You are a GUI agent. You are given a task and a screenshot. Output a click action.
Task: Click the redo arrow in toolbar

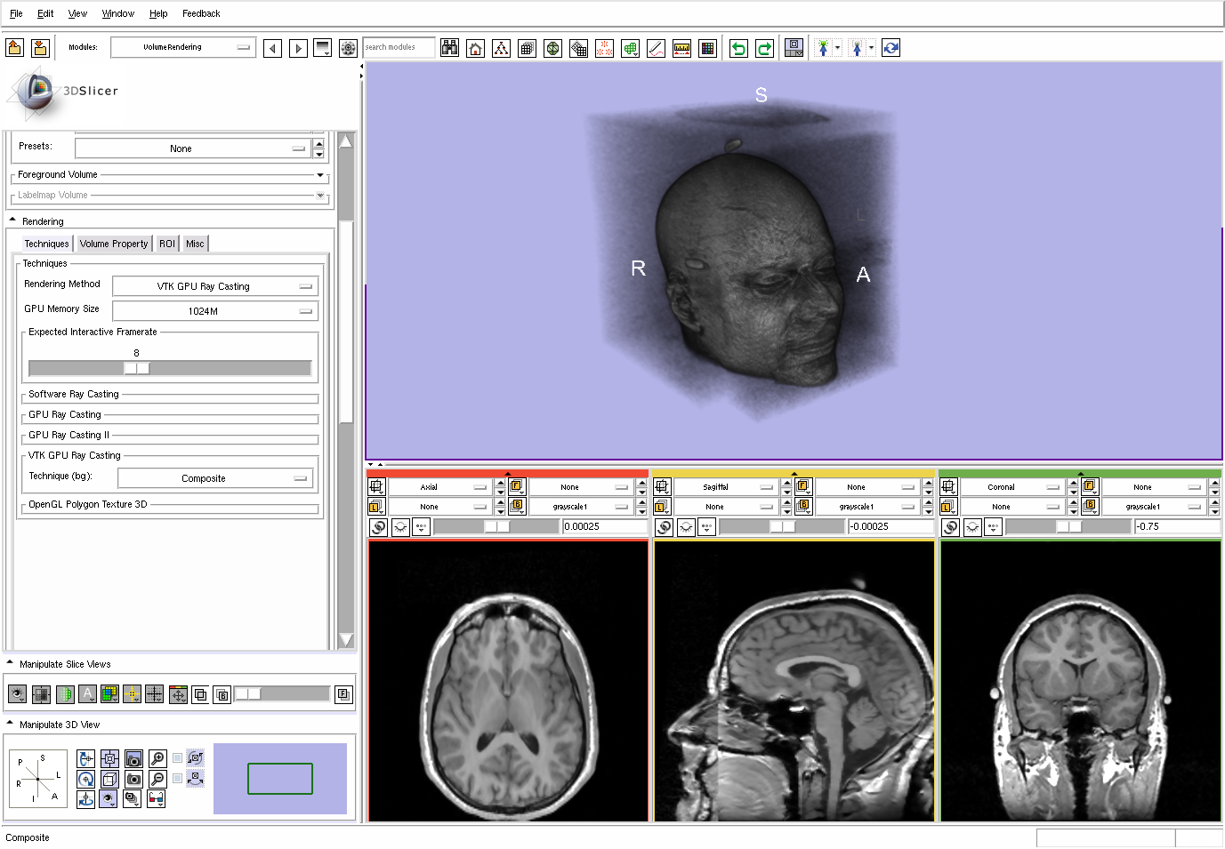(764, 48)
